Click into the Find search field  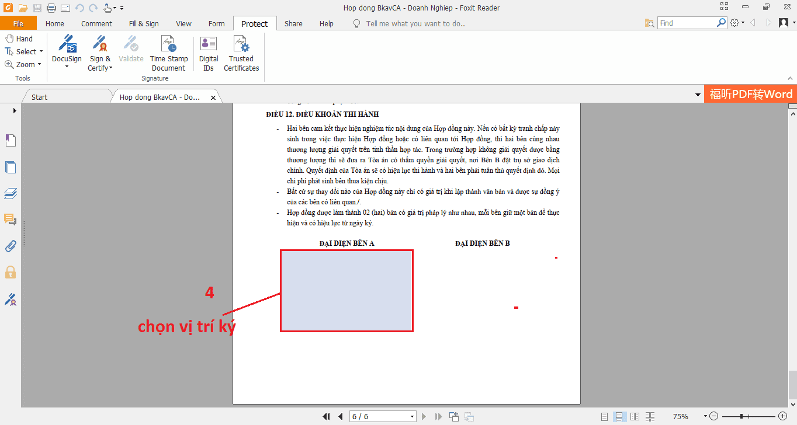pyautogui.click(x=687, y=23)
